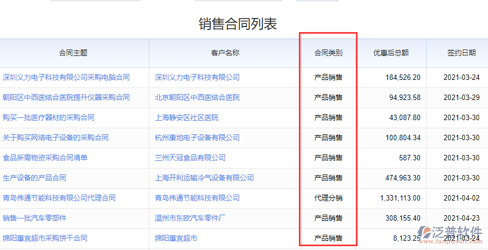
Task: Select signing date 2021-03-29
Action: [461, 97]
